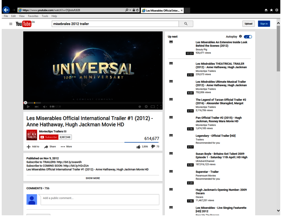Screen dimensions: 282x217
Task: Click the browser URL address field
Action: pos(71,10)
